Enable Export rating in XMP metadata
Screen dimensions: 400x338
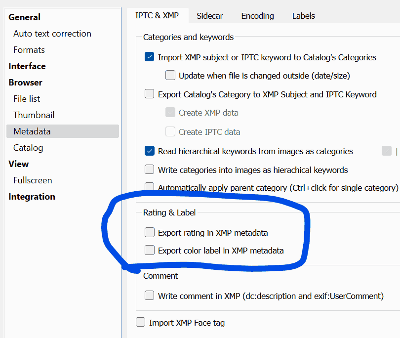(x=150, y=232)
